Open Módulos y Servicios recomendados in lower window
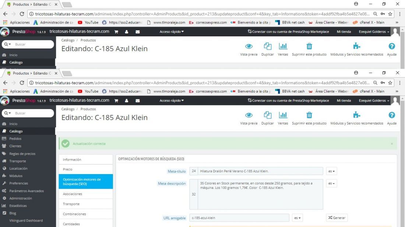This screenshot has height=227, width=405. 357,115
